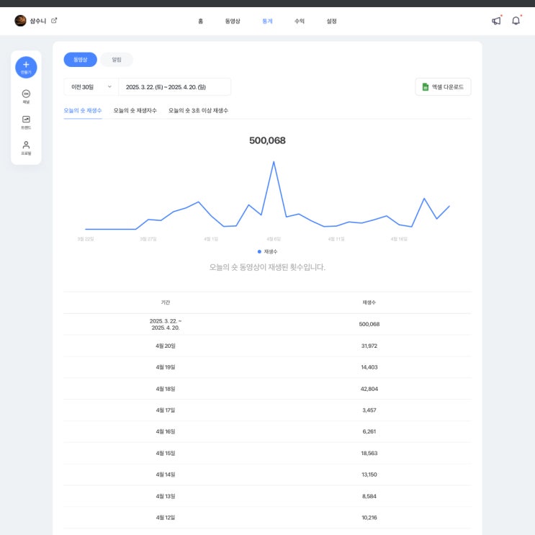Open the megaphone announcements icon
The height and width of the screenshot is (535, 535).
(496, 21)
